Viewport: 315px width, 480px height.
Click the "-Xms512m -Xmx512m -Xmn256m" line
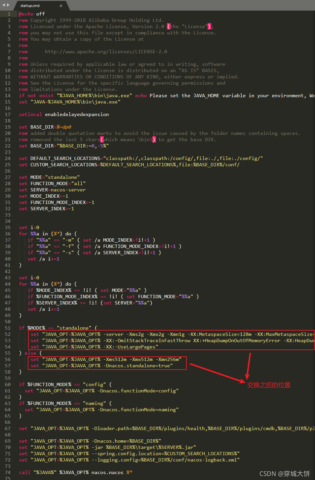(106, 359)
